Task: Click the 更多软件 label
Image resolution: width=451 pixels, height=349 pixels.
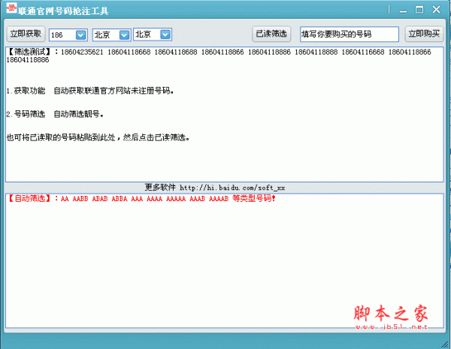Action: point(160,188)
